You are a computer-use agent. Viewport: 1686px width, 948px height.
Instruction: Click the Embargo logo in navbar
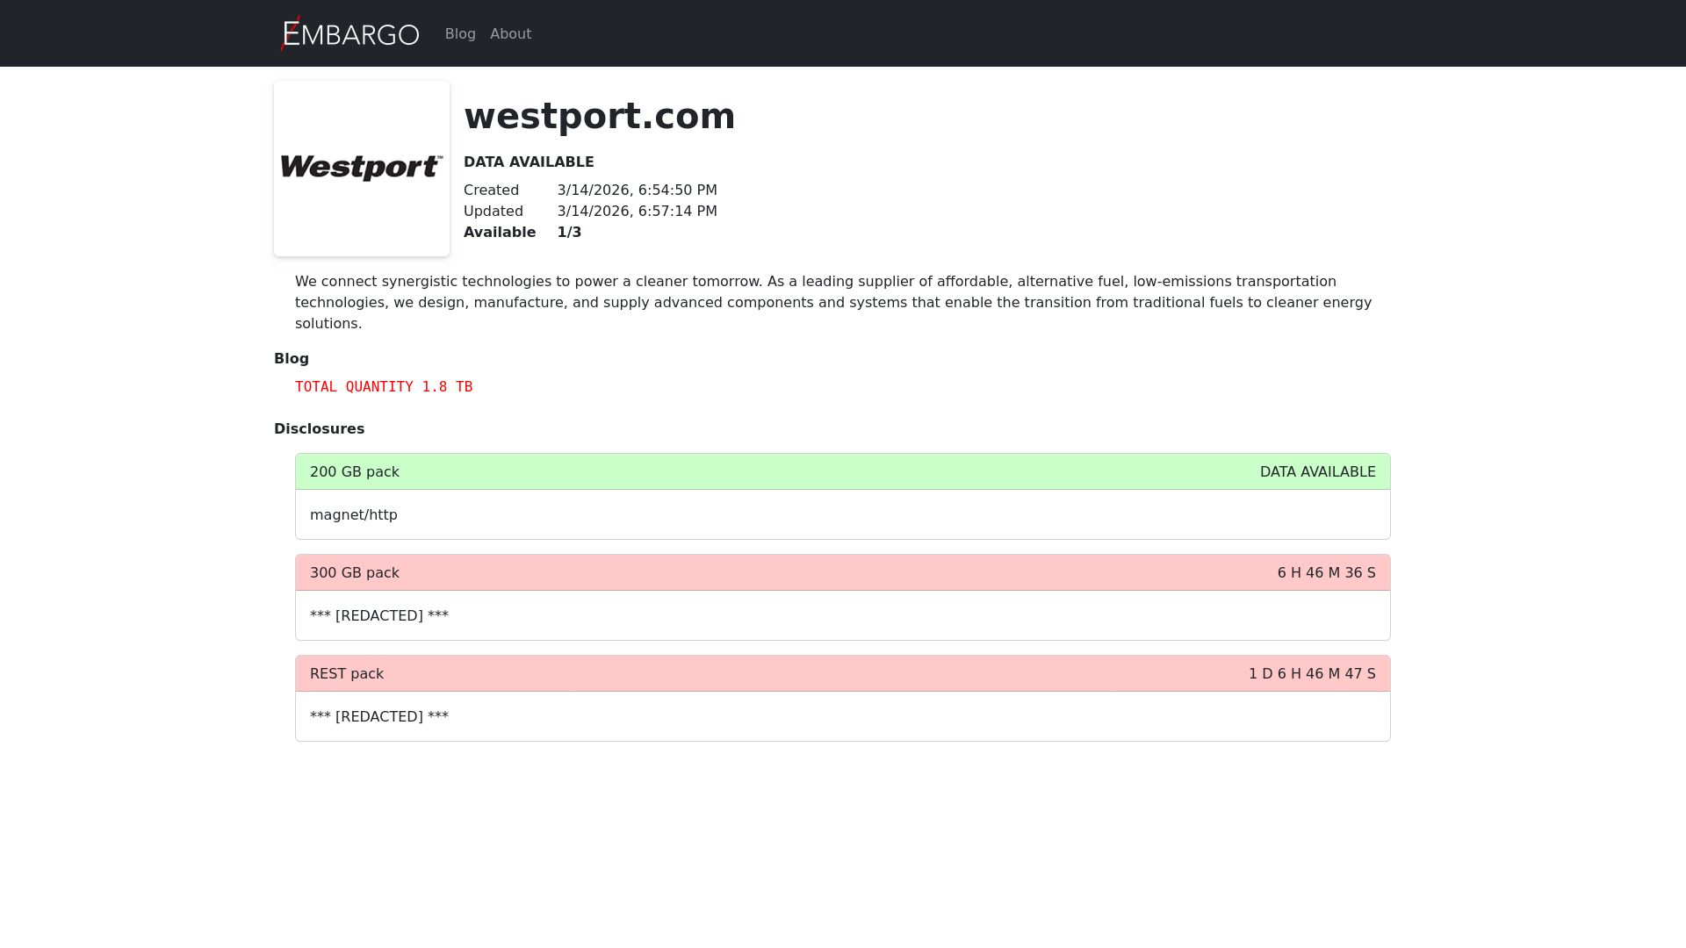click(x=349, y=33)
